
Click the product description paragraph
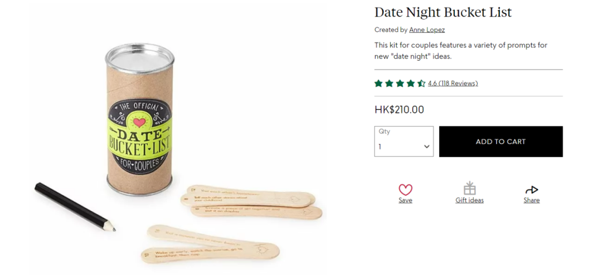click(x=460, y=51)
